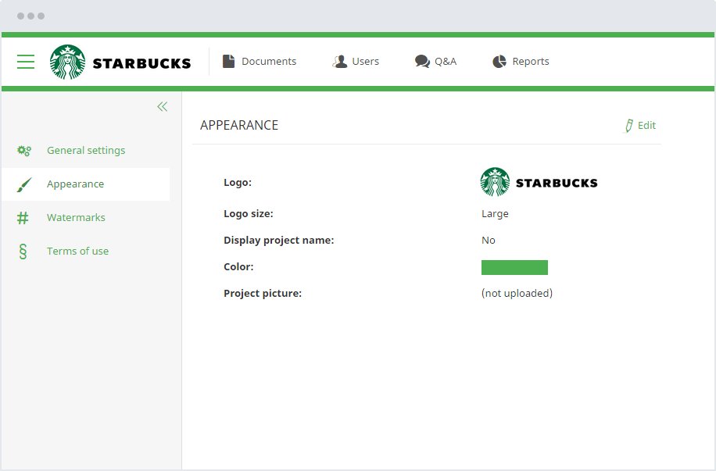
Task: Click the Terms of use section symbol
Action: point(23,252)
